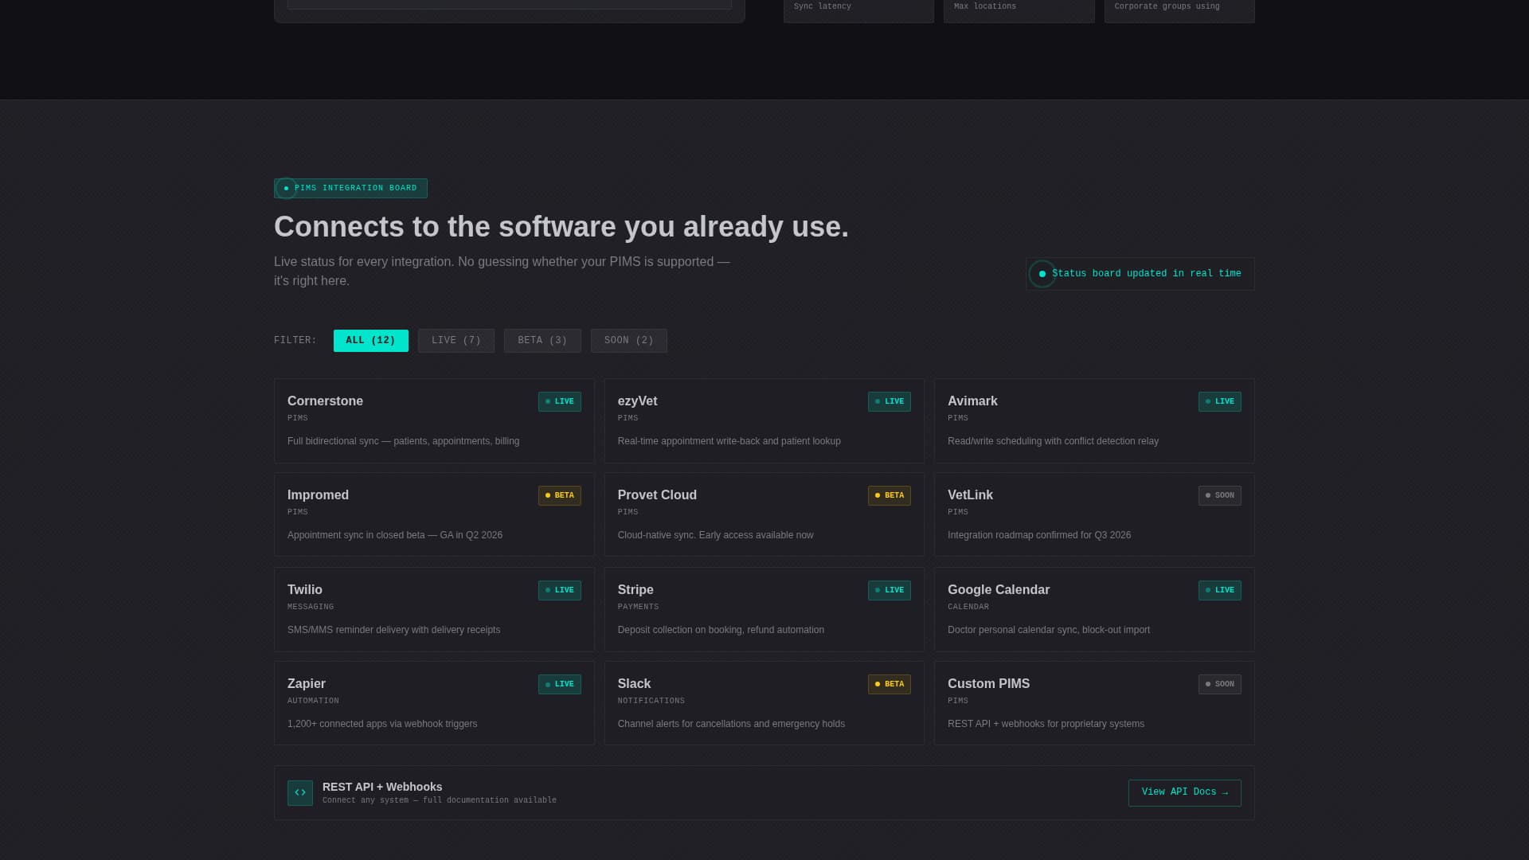Click the CALENDAR label under Google Calendar
Viewport: 1529px width, 860px height.
pos(968,607)
